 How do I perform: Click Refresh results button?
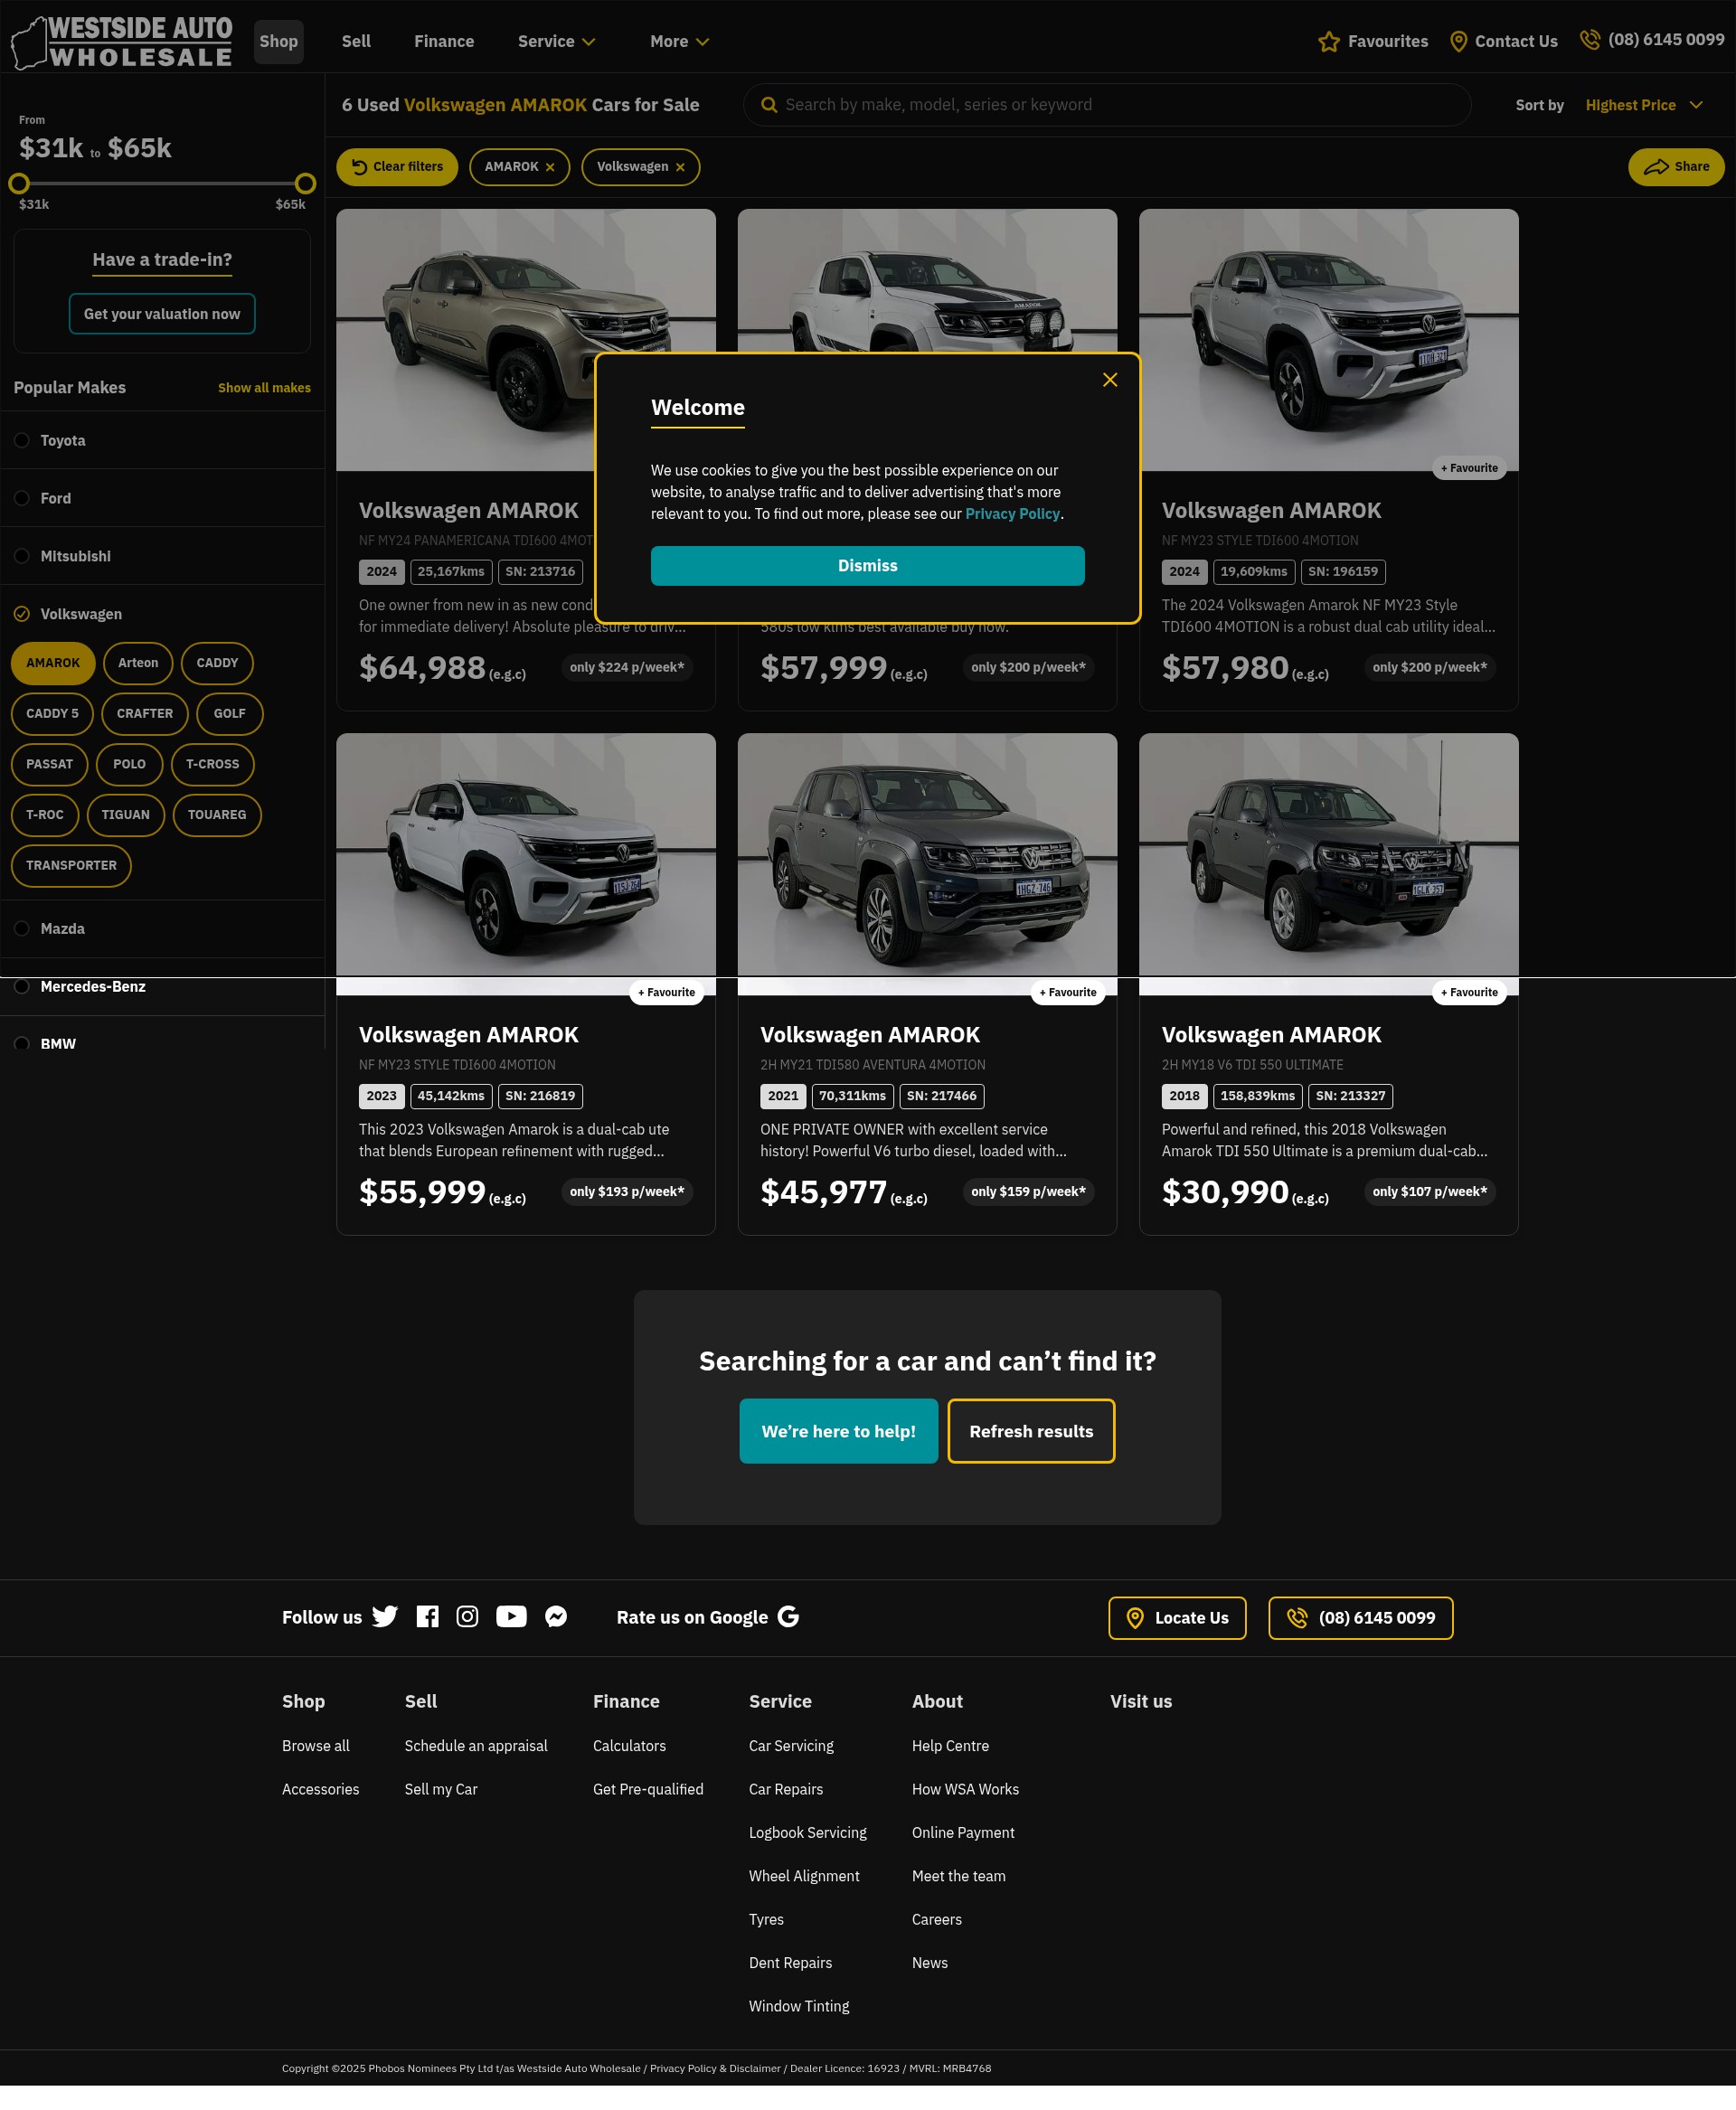coord(1031,1432)
